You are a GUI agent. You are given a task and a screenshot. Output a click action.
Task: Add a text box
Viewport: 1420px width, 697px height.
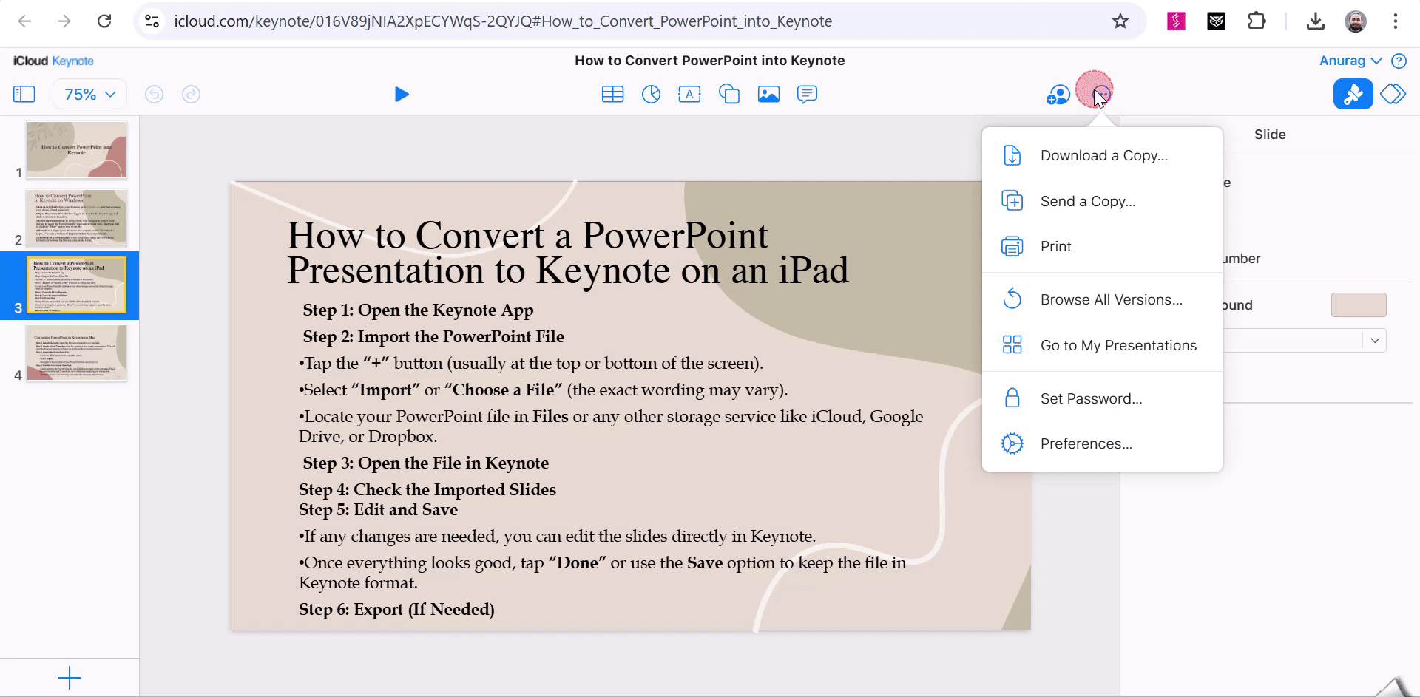[x=689, y=94]
